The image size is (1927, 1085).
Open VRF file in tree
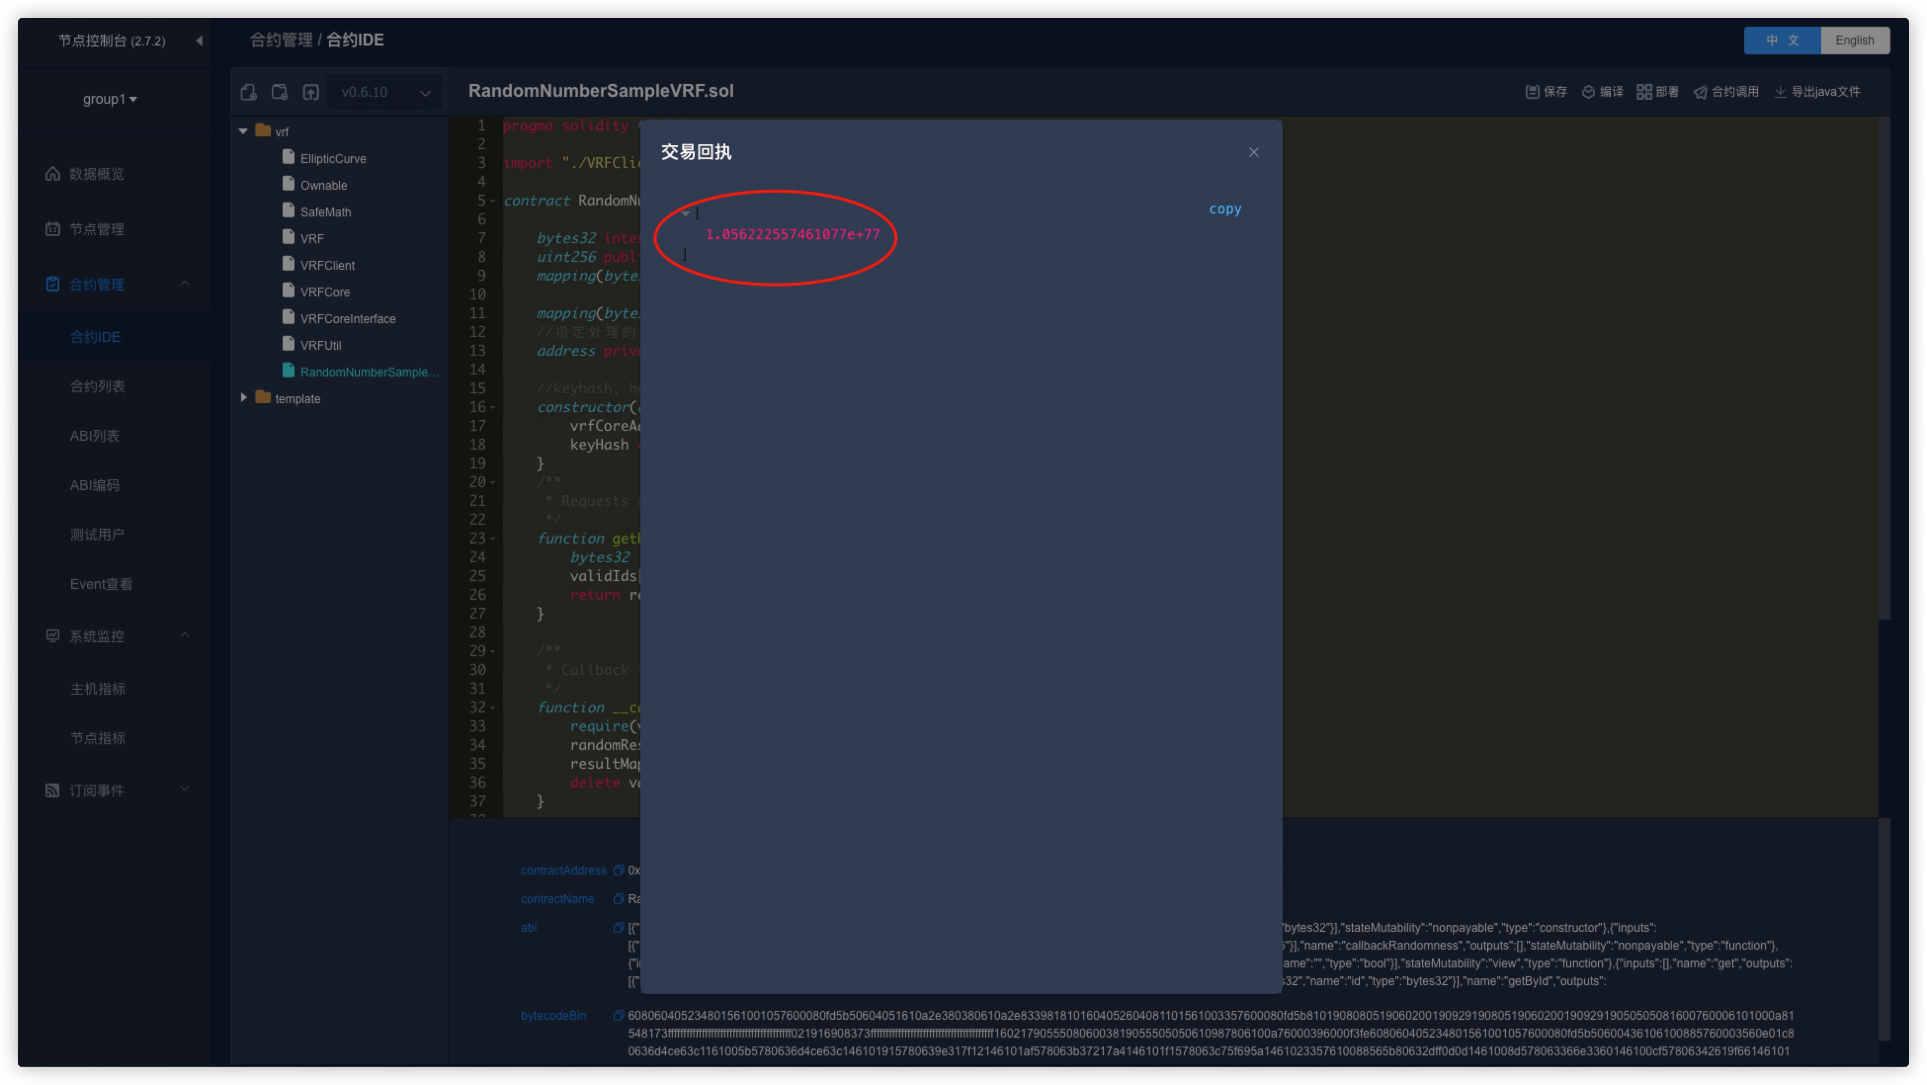311,239
